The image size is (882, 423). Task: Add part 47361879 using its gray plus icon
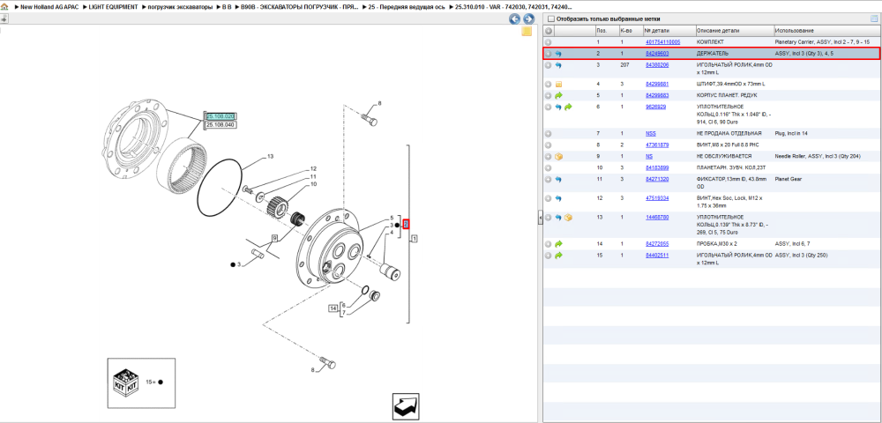(x=549, y=145)
